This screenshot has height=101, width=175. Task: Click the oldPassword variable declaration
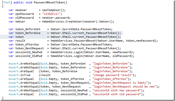pos(24,18)
